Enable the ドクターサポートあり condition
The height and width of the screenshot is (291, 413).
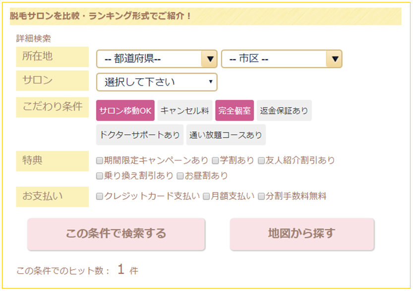pyautogui.click(x=140, y=135)
